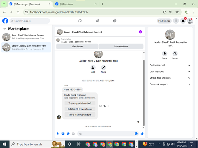
Task: Open the account profile avatar menu
Action: [x=190, y=21]
